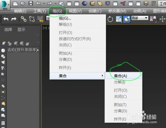
Task: Click the Use Pivot Point Center icon
Action: (153, 19)
